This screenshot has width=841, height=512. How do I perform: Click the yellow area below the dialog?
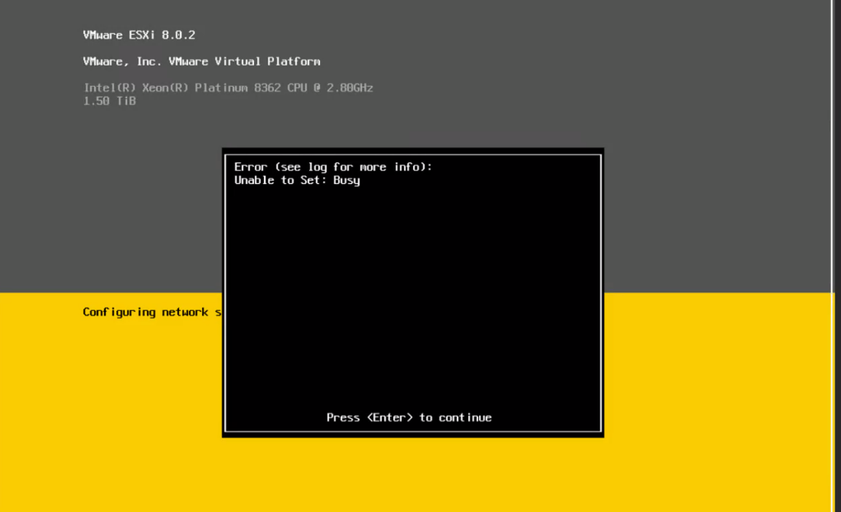[411, 474]
